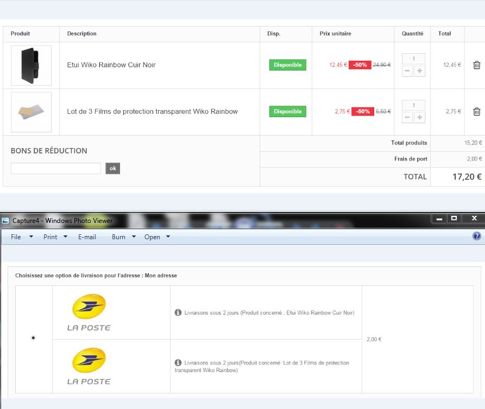The height and width of the screenshot is (409, 485).
Task: Open Windows Photo Viewer help icon
Action: coord(477,236)
